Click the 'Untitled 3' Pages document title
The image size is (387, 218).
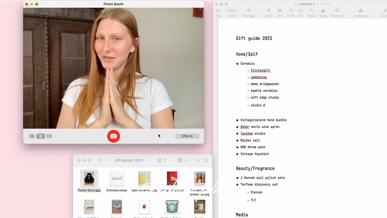307,4
